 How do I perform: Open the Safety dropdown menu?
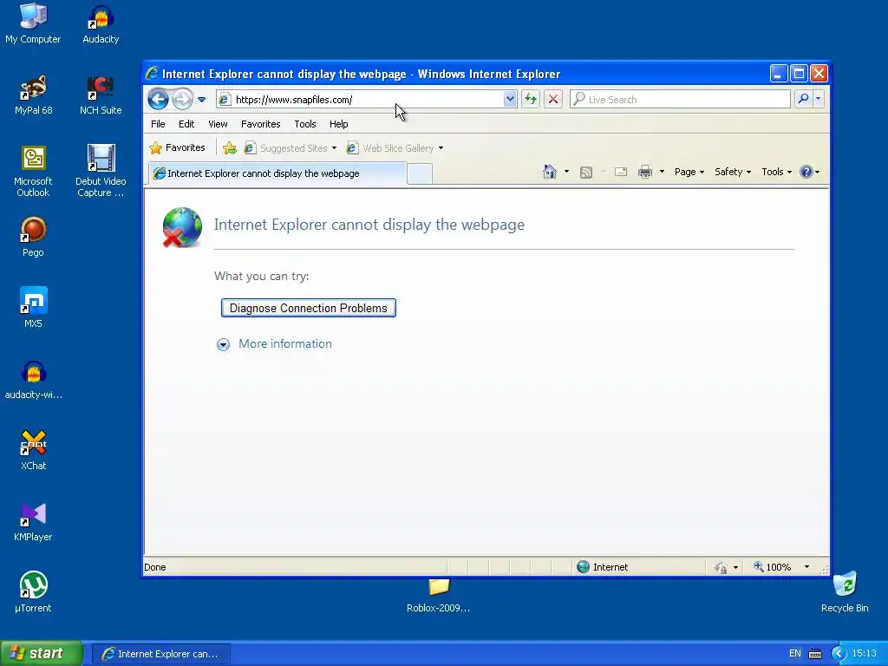[x=732, y=172]
